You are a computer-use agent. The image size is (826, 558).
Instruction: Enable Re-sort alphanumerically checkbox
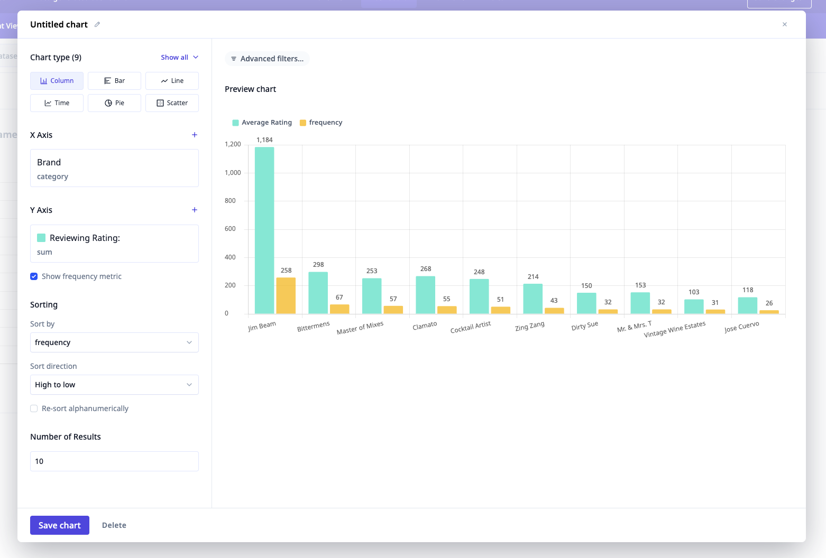34,408
